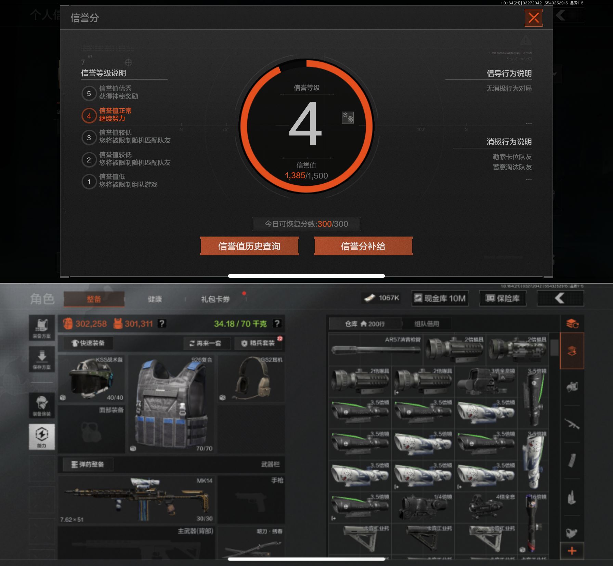Viewport: 613px width, 566px height.
Task: Click the warehouse vertical scrollbar handle
Action: coord(554,348)
